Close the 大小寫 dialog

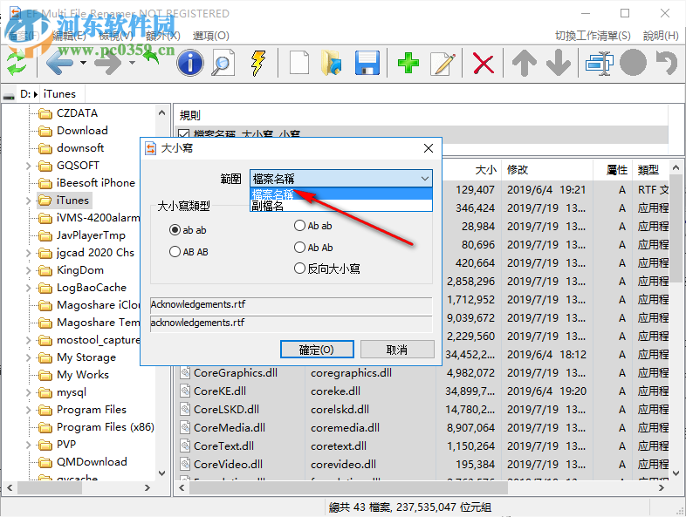[429, 148]
